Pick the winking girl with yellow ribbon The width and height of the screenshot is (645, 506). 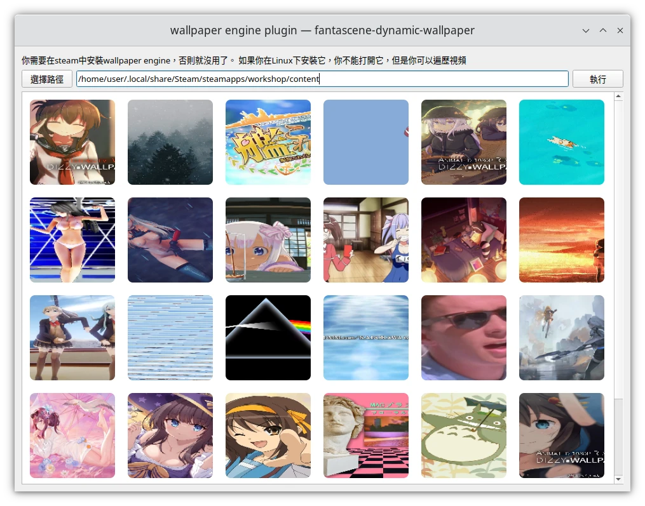(x=268, y=436)
